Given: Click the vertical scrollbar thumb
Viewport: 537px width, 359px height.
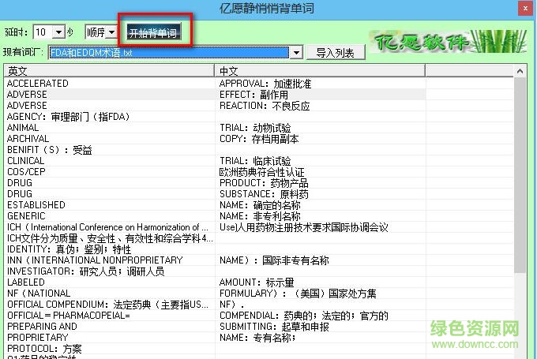Looking at the screenshot, I should (x=520, y=175).
